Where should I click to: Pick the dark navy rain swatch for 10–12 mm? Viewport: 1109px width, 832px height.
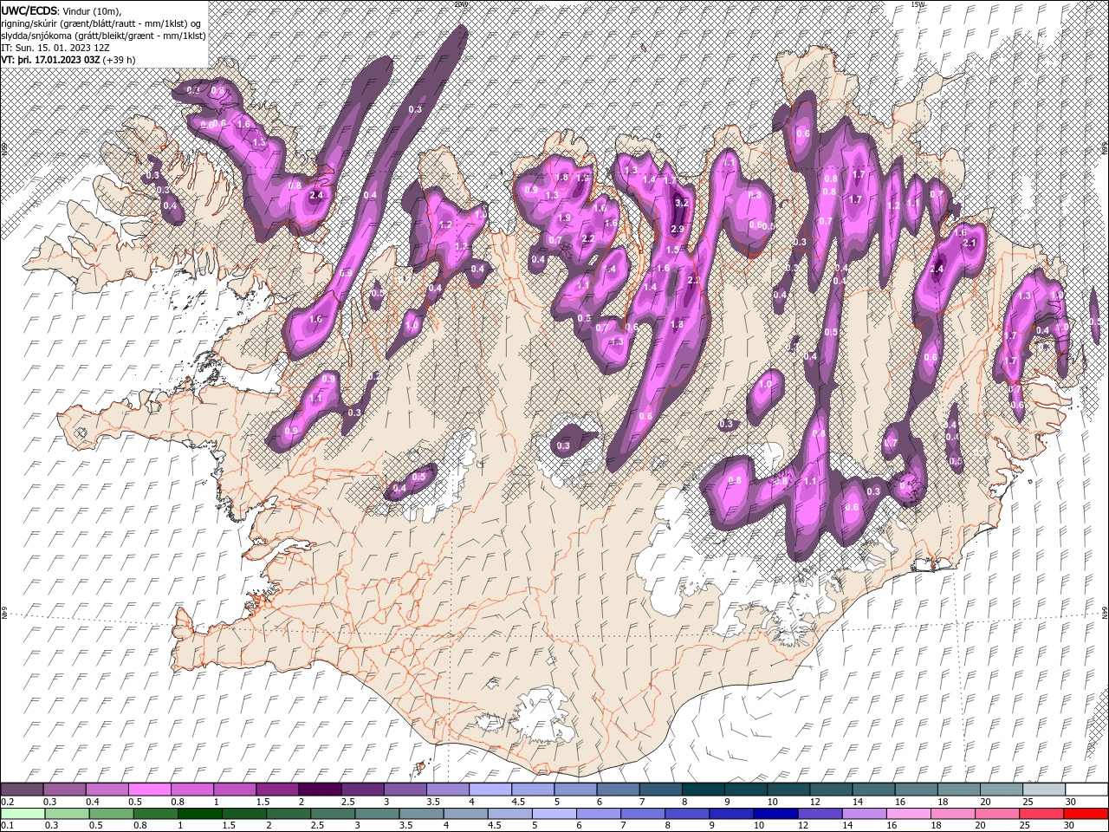tap(775, 814)
